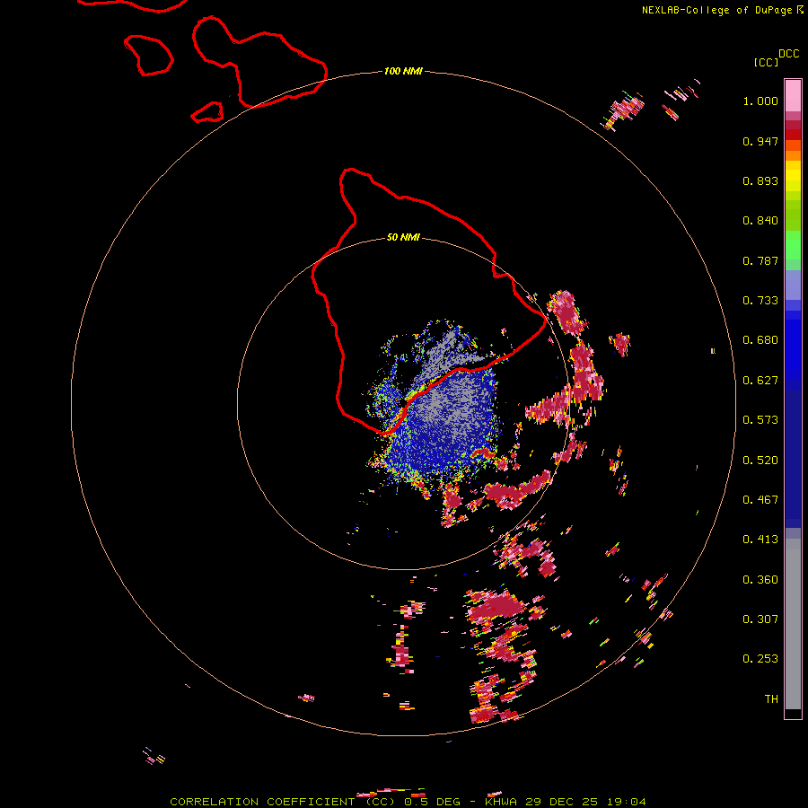Viewport: 808px width, 808px height.
Task: Click the 50 NMI range ring label
Action: tap(403, 237)
